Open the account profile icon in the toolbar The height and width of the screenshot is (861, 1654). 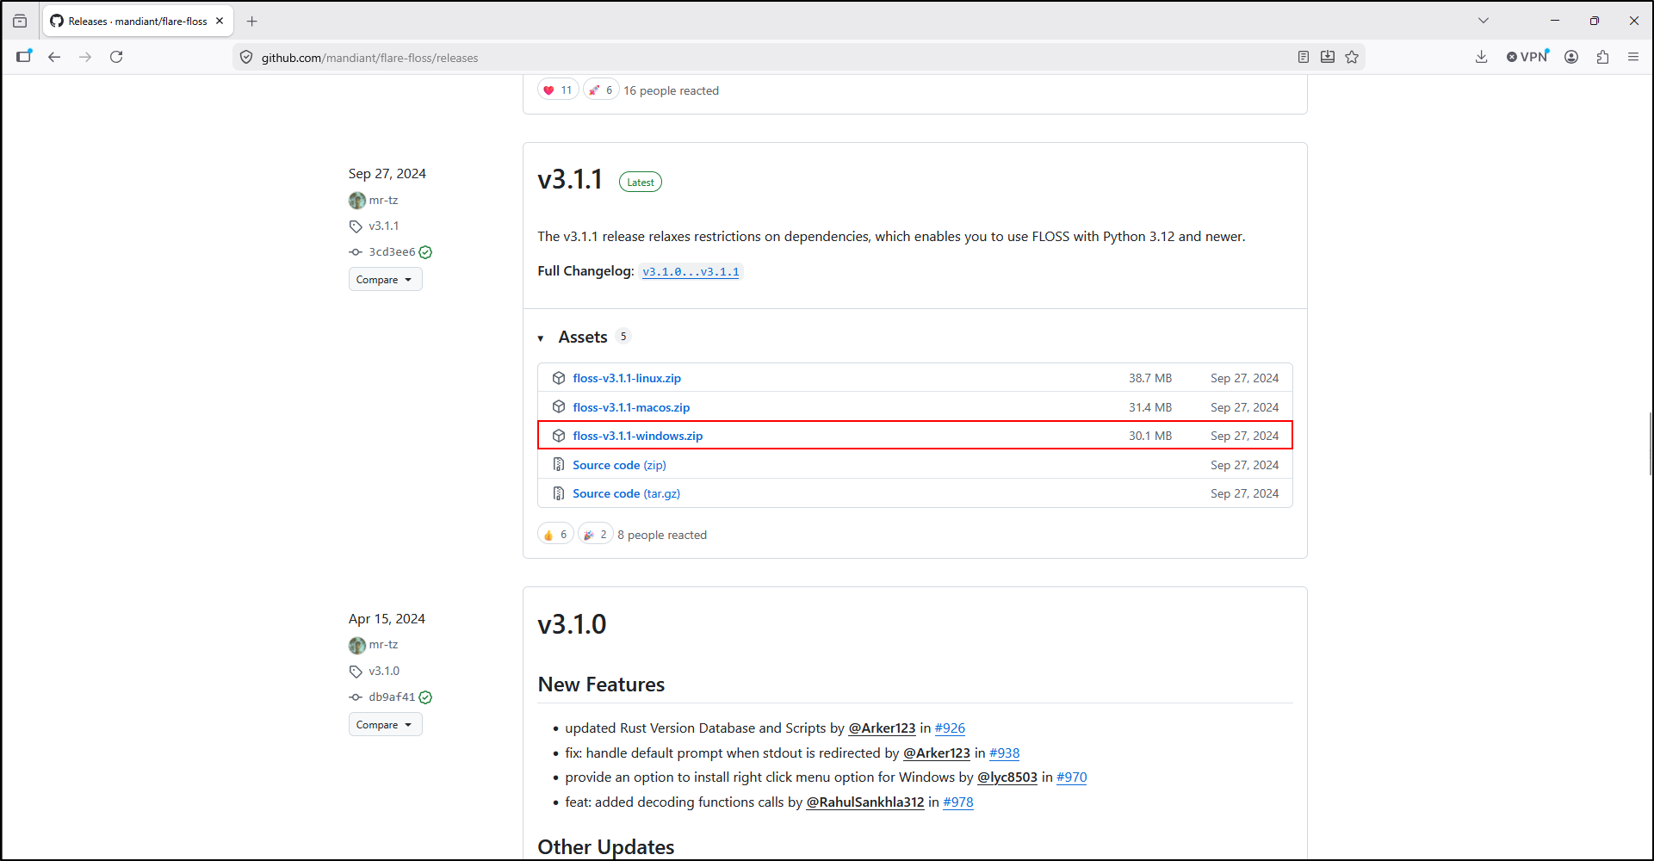[x=1571, y=57]
